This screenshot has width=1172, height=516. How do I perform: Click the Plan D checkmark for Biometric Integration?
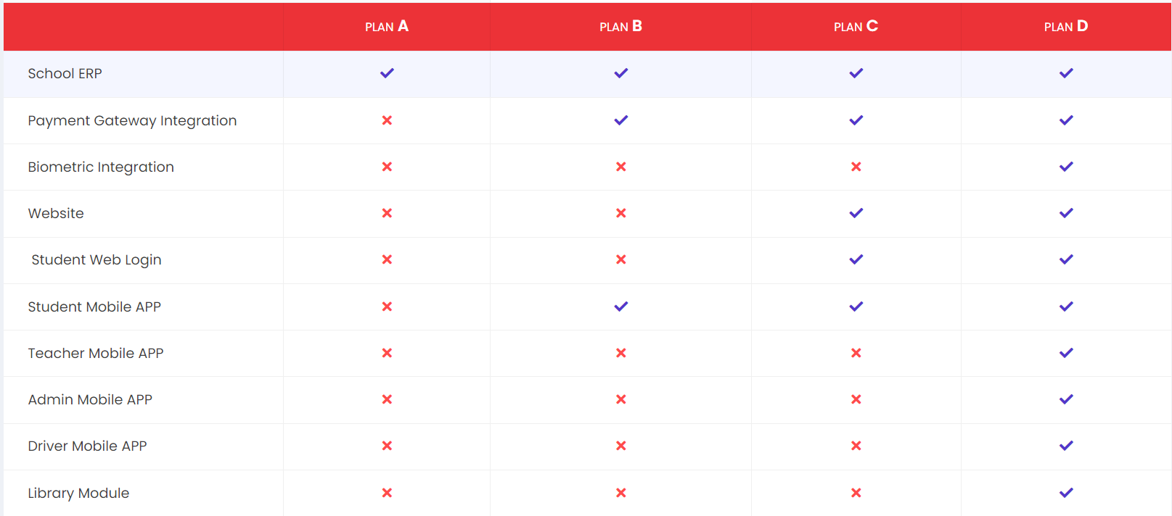[x=1065, y=167]
